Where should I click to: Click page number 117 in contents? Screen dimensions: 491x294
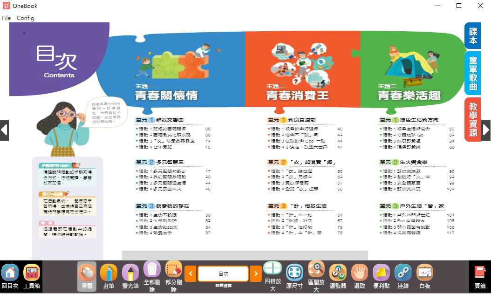[x=450, y=233]
